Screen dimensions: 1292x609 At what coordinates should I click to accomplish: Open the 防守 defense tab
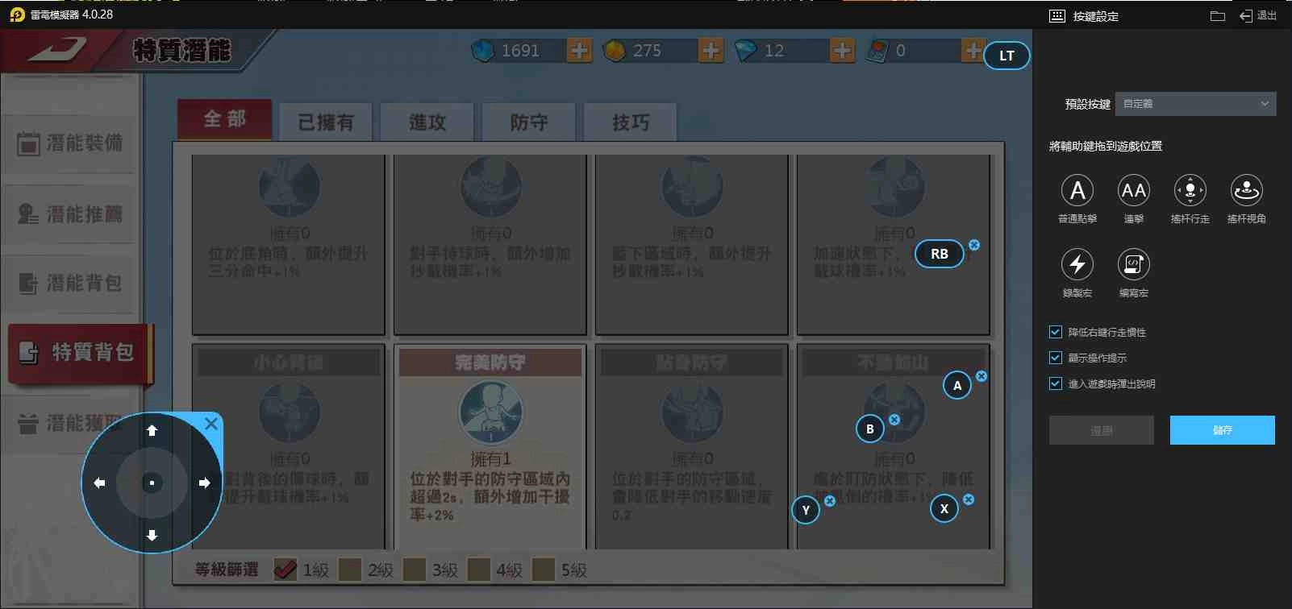(x=528, y=122)
